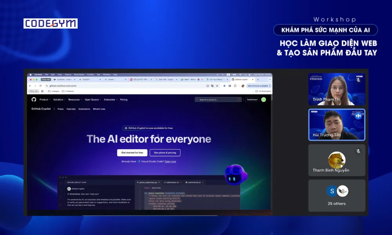The height and width of the screenshot is (235, 392).
Task: Open the Dashboard button
Action: click(x=252, y=99)
